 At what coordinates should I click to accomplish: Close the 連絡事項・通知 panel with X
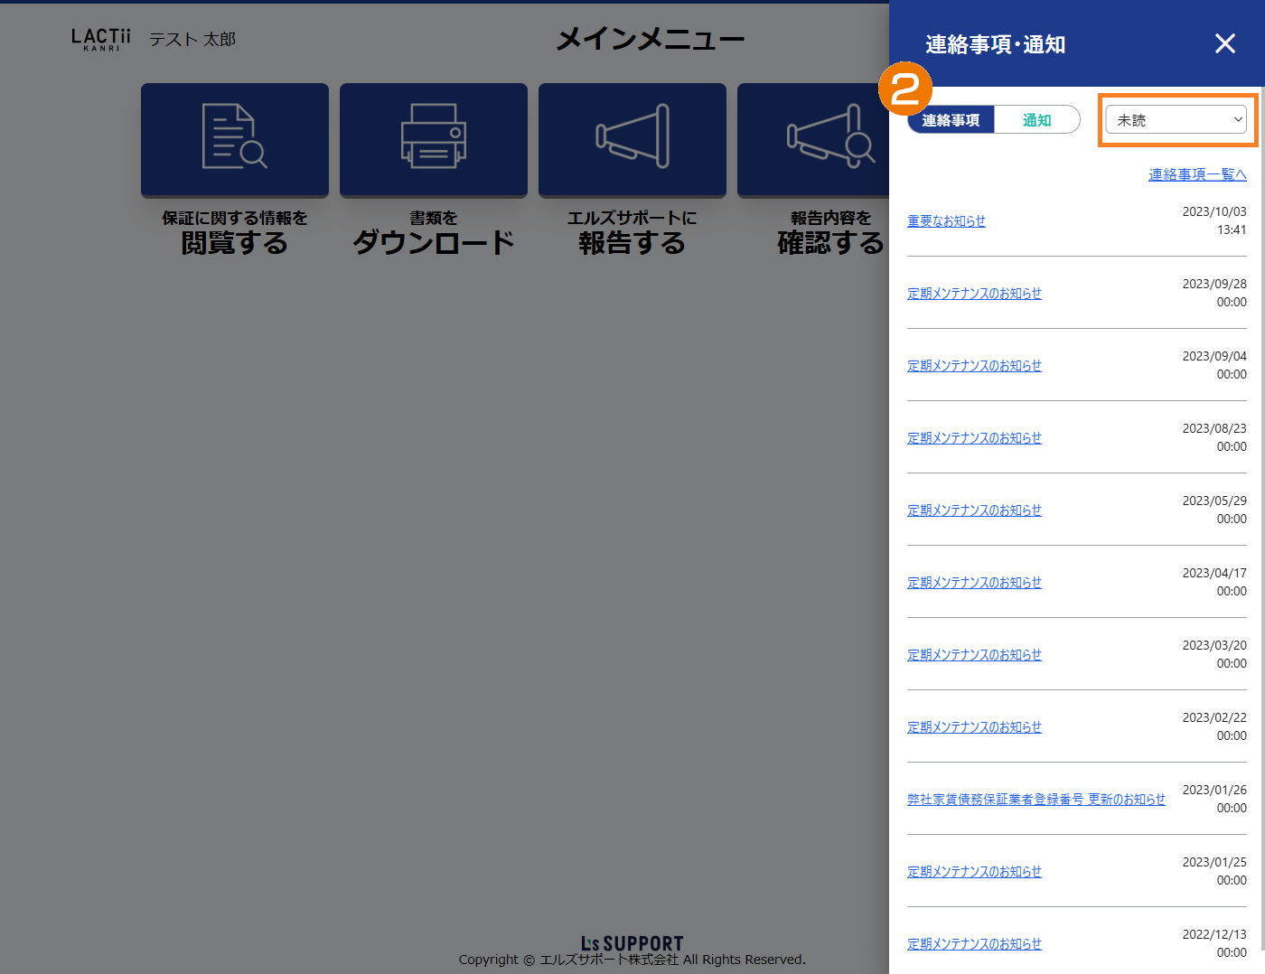tap(1224, 43)
